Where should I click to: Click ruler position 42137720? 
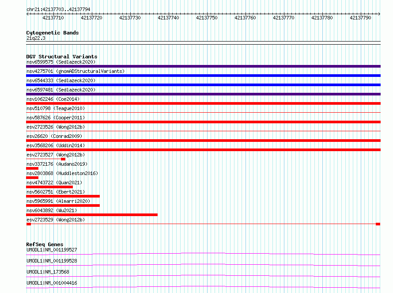91,18
